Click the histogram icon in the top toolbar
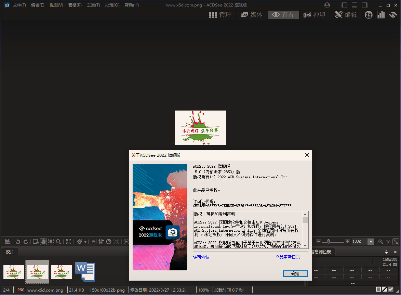401x295 pixels. [380, 15]
